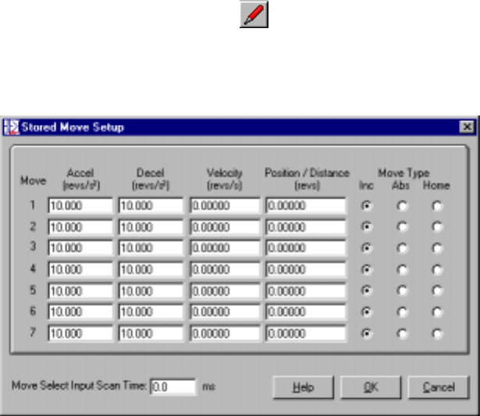
Task: Select Inc move type for Move 1
Action: click(367, 205)
